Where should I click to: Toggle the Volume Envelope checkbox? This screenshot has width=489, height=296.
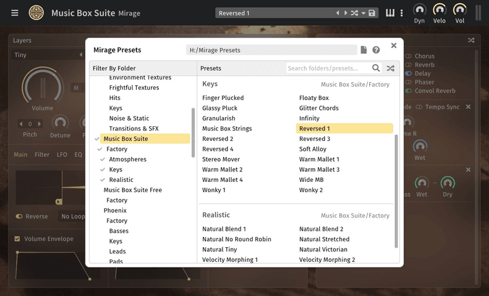point(17,239)
